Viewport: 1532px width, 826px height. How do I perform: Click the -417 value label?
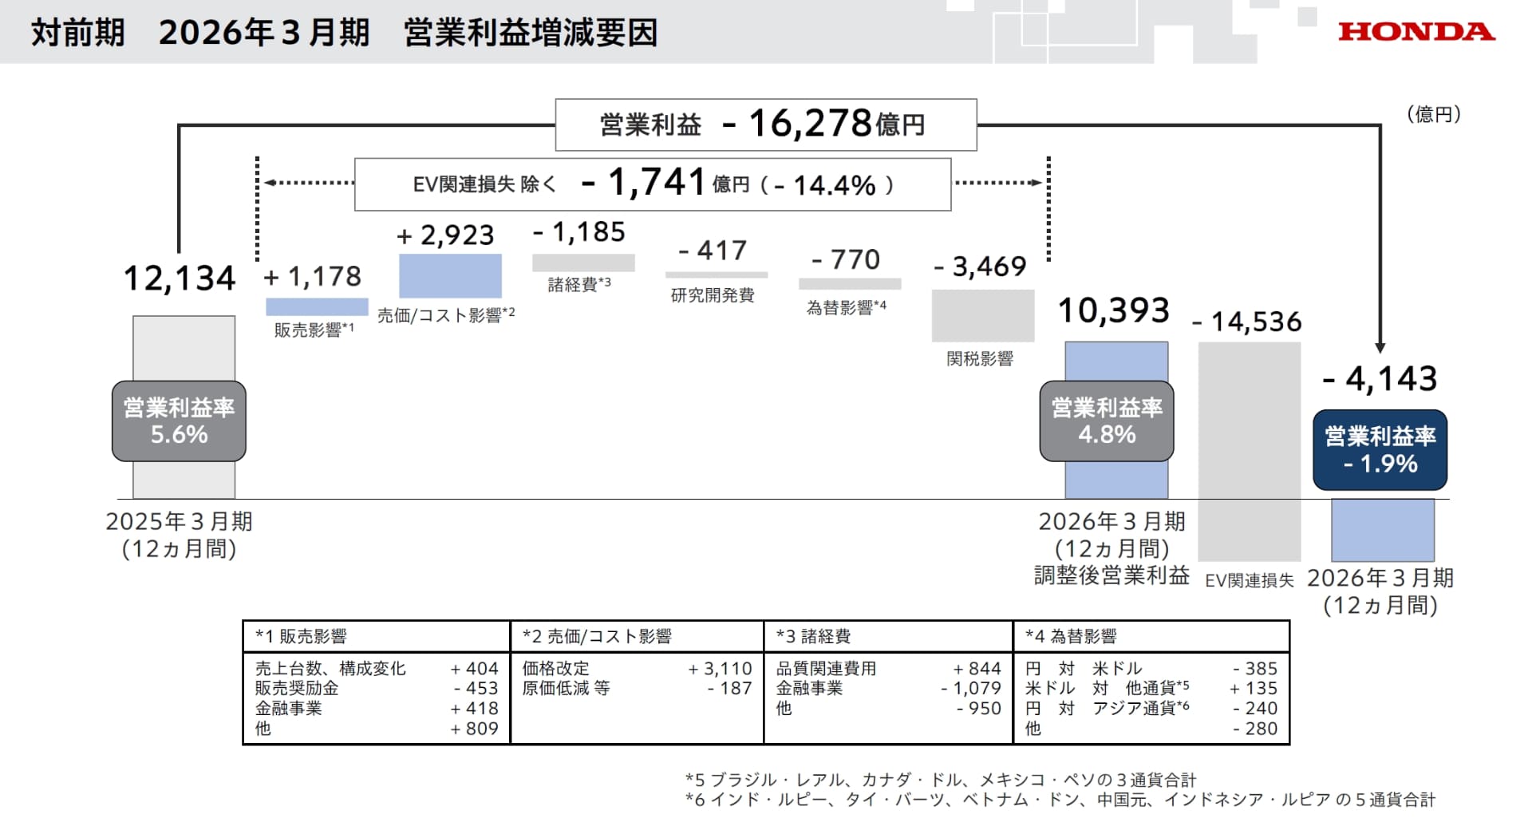point(713,251)
